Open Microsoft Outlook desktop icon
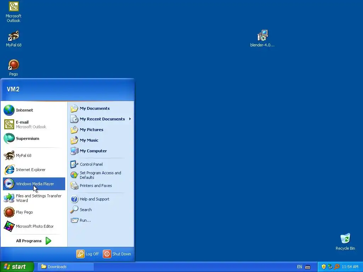The width and height of the screenshot is (363, 272). [x=13, y=12]
